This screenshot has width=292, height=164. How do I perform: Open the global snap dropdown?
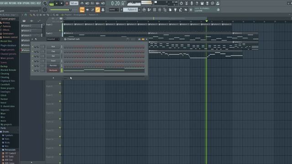pyautogui.click(x=114, y=10)
